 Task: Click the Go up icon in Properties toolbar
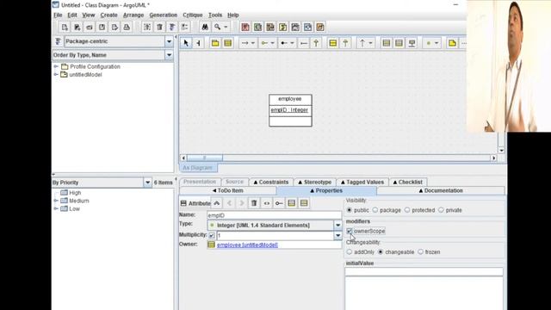(217, 203)
